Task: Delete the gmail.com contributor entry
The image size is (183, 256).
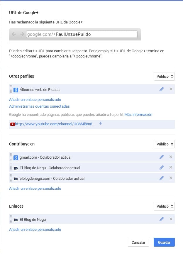Action: click(171, 157)
